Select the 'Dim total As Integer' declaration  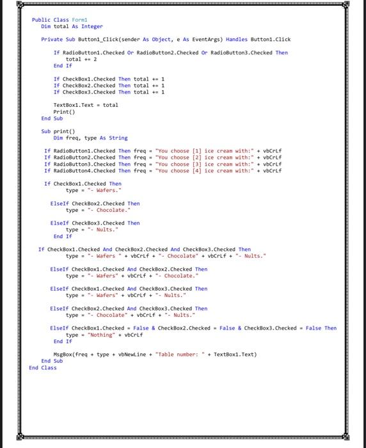[x=72, y=26]
